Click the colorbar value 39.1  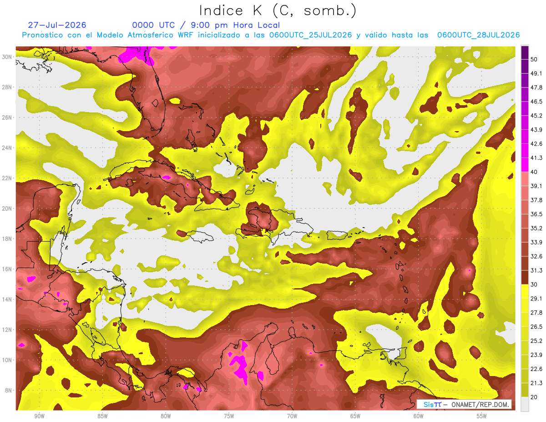click(536, 186)
